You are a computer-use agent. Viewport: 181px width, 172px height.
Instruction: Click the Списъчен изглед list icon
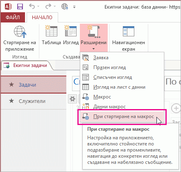point(86,77)
